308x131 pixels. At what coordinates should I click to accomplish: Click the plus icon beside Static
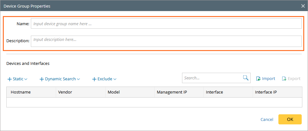click(9, 79)
